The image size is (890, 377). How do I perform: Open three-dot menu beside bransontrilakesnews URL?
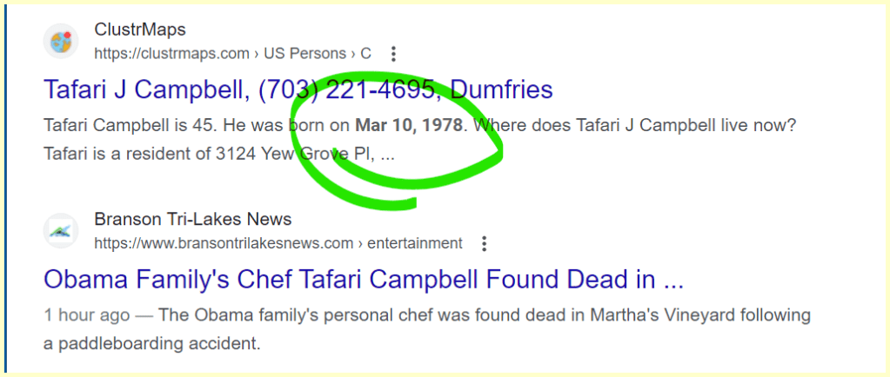(x=485, y=243)
